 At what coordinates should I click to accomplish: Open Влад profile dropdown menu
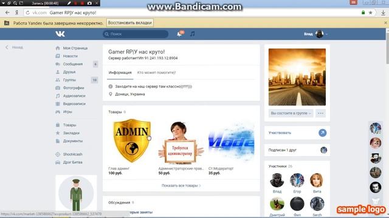[316, 34]
